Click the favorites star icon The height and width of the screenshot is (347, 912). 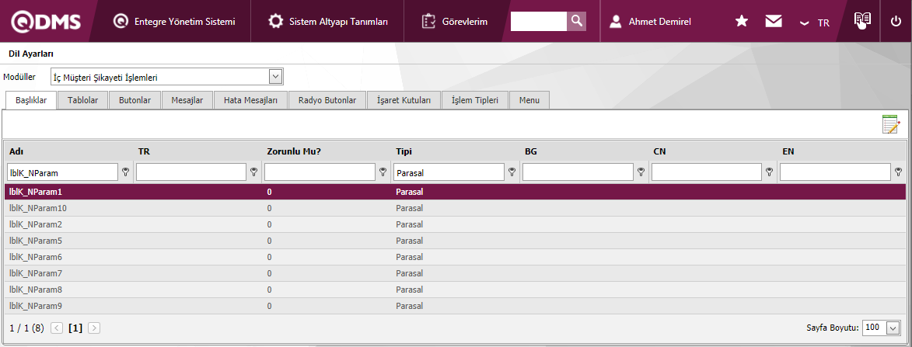(x=742, y=22)
